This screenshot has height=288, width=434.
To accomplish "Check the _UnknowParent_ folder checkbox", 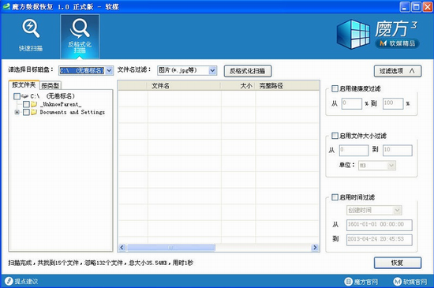I will (26, 104).
